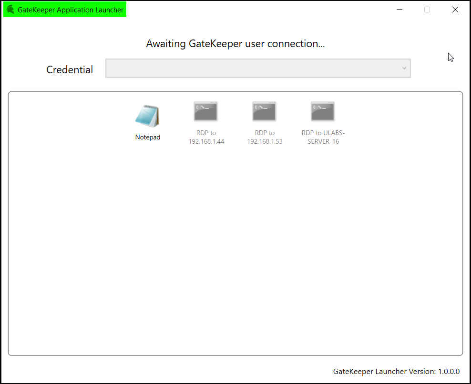
Task: Click the GateKeeper Launcher Version 1.0.0.0 text
Action: 396,371
